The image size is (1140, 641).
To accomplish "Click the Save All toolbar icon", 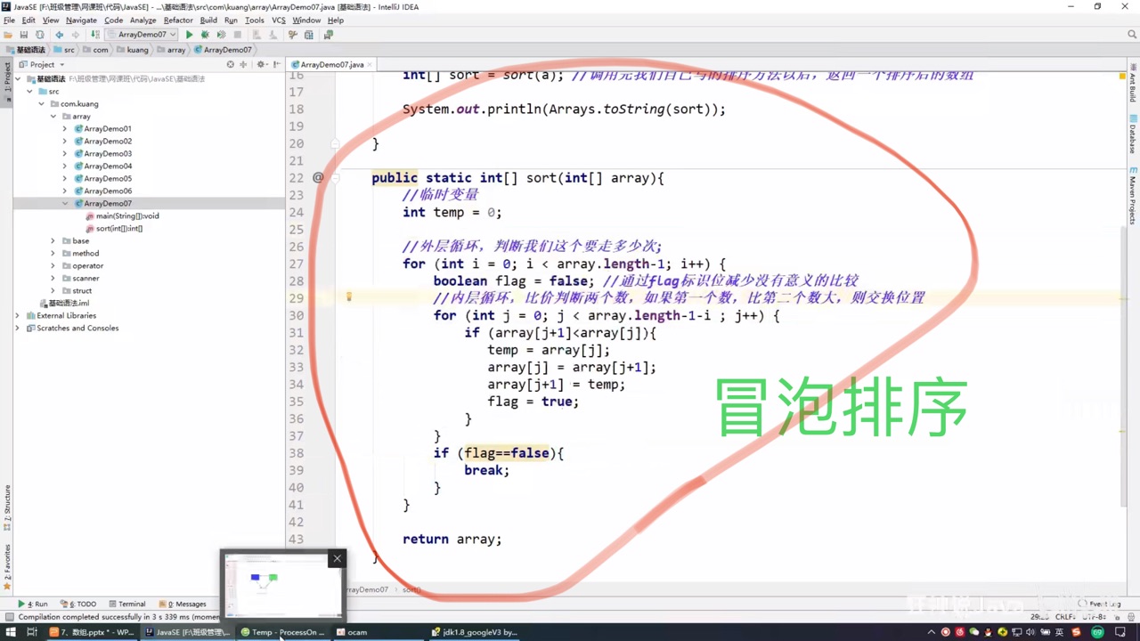I will tap(23, 35).
